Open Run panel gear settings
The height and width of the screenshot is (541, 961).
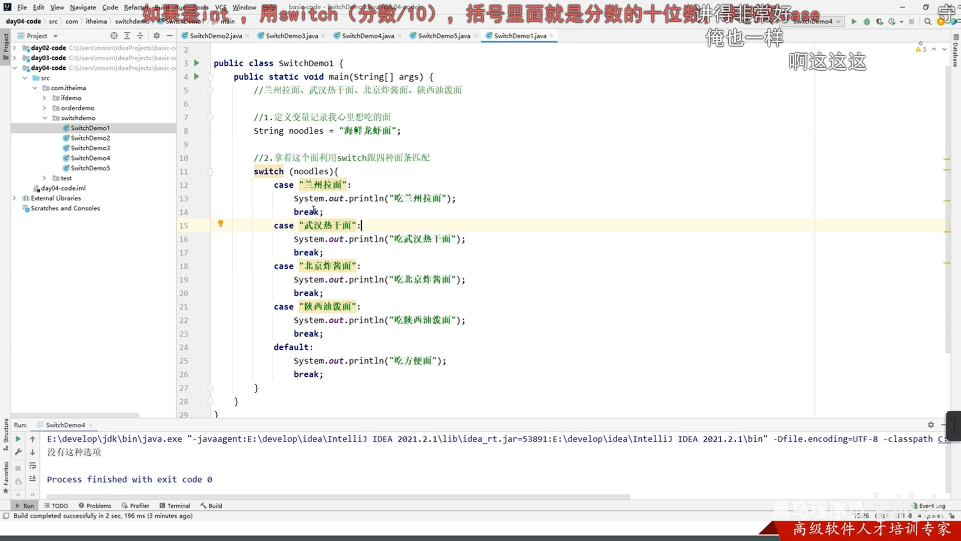pyautogui.click(x=930, y=425)
